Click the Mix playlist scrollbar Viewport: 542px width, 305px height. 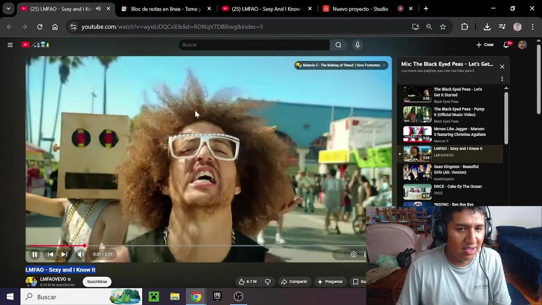pos(506,118)
